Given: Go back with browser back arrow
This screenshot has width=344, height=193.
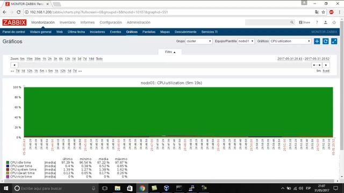Looking at the screenshot, I should coord(5,12).
